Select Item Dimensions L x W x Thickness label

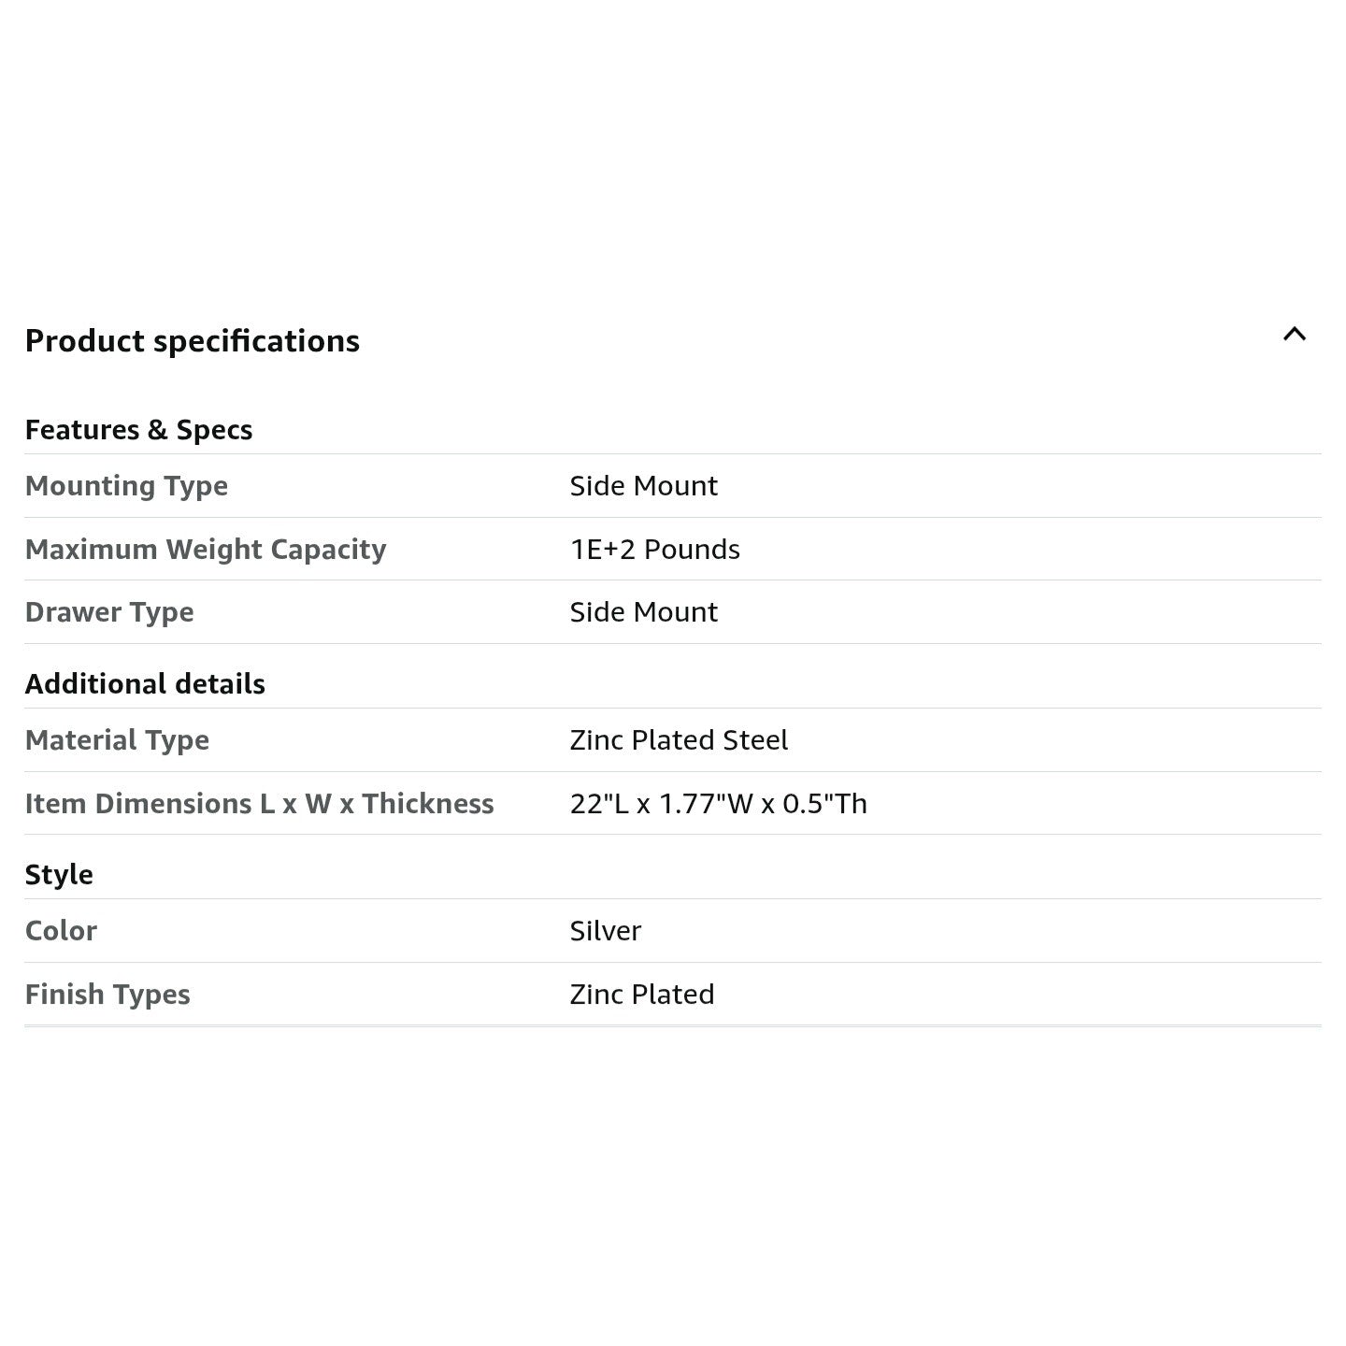pos(259,804)
